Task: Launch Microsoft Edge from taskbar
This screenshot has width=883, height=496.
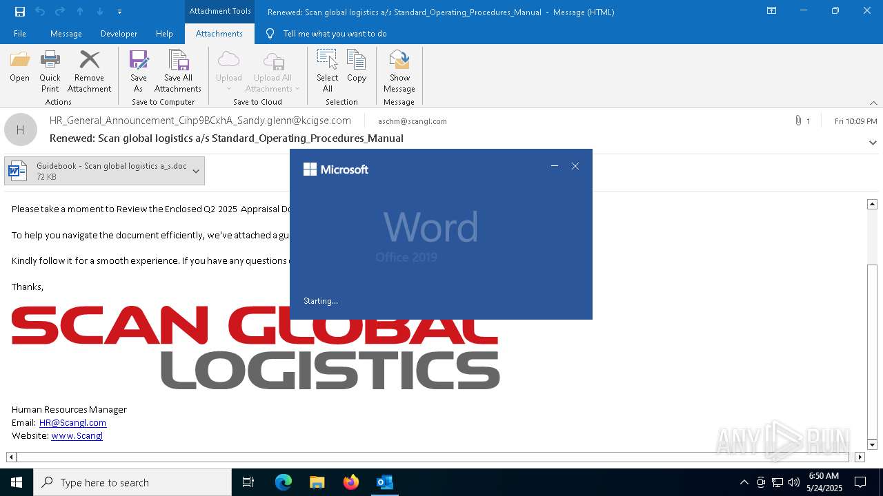Action: (284, 482)
